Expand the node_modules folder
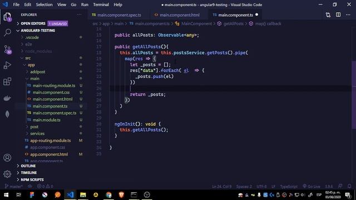 (38, 51)
